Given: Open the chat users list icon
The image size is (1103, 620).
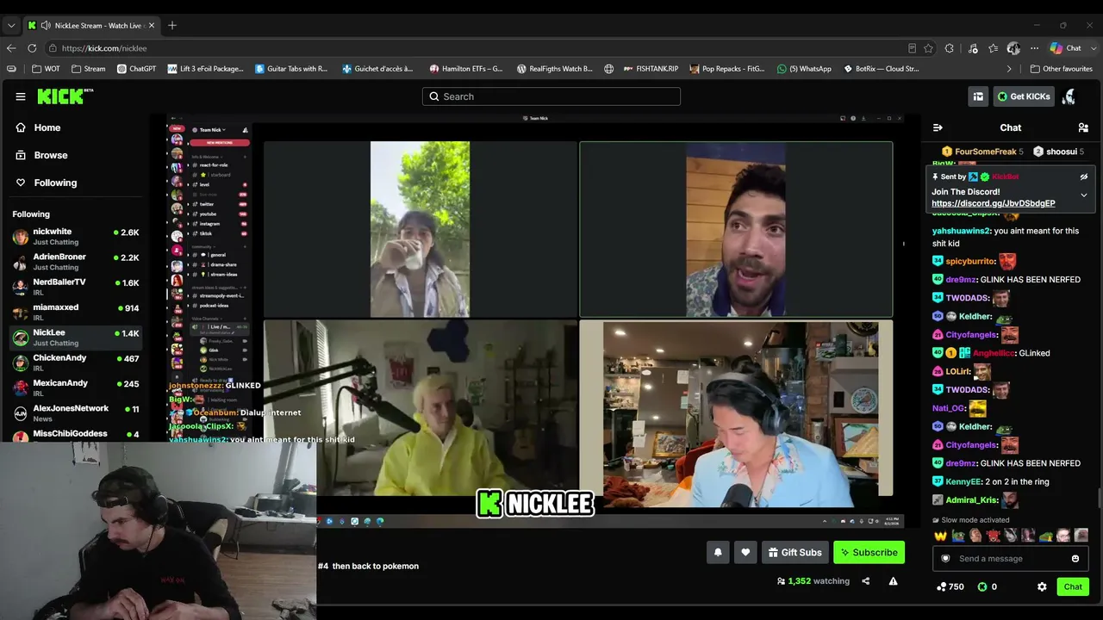Looking at the screenshot, I should [x=1083, y=127].
